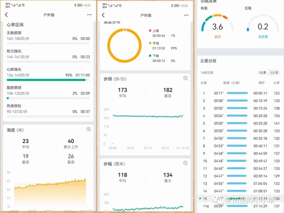Select the 心肺强化 95% progress bar
Screen dimensions: 284x213
coord(48,80)
